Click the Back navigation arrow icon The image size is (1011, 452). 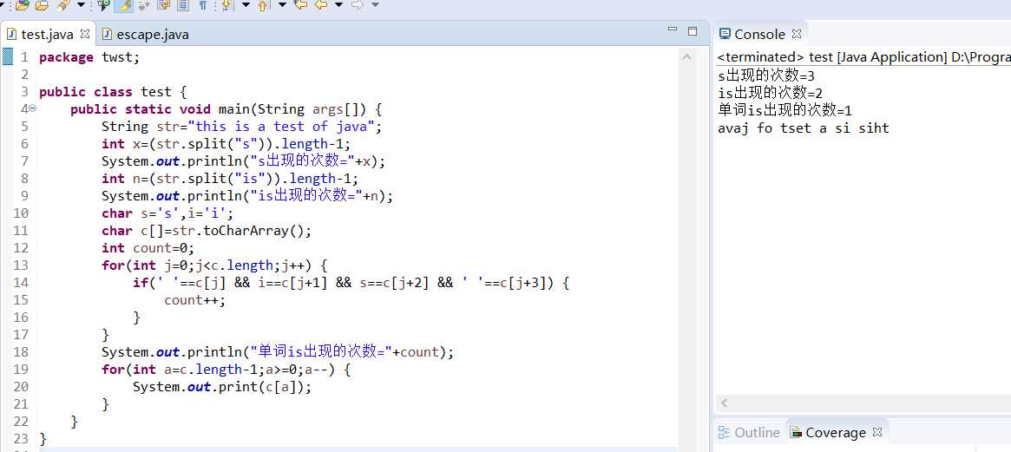(320, 5)
